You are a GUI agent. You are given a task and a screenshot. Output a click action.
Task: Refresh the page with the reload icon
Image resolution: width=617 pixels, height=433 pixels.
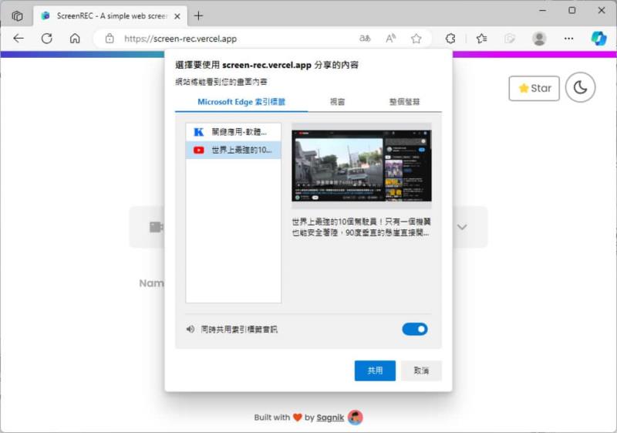pyautogui.click(x=47, y=39)
